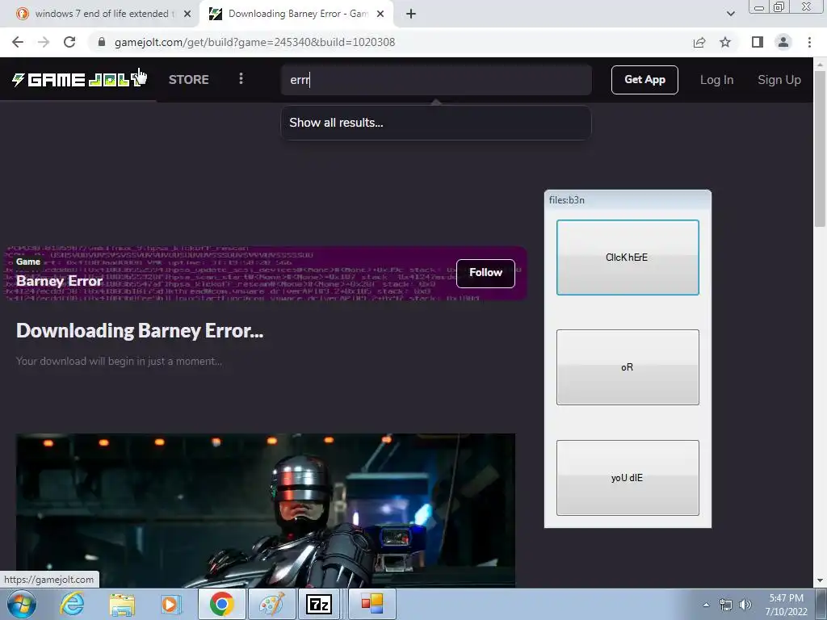Click the files:b3n window title
This screenshot has width=827, height=620.
click(566, 200)
